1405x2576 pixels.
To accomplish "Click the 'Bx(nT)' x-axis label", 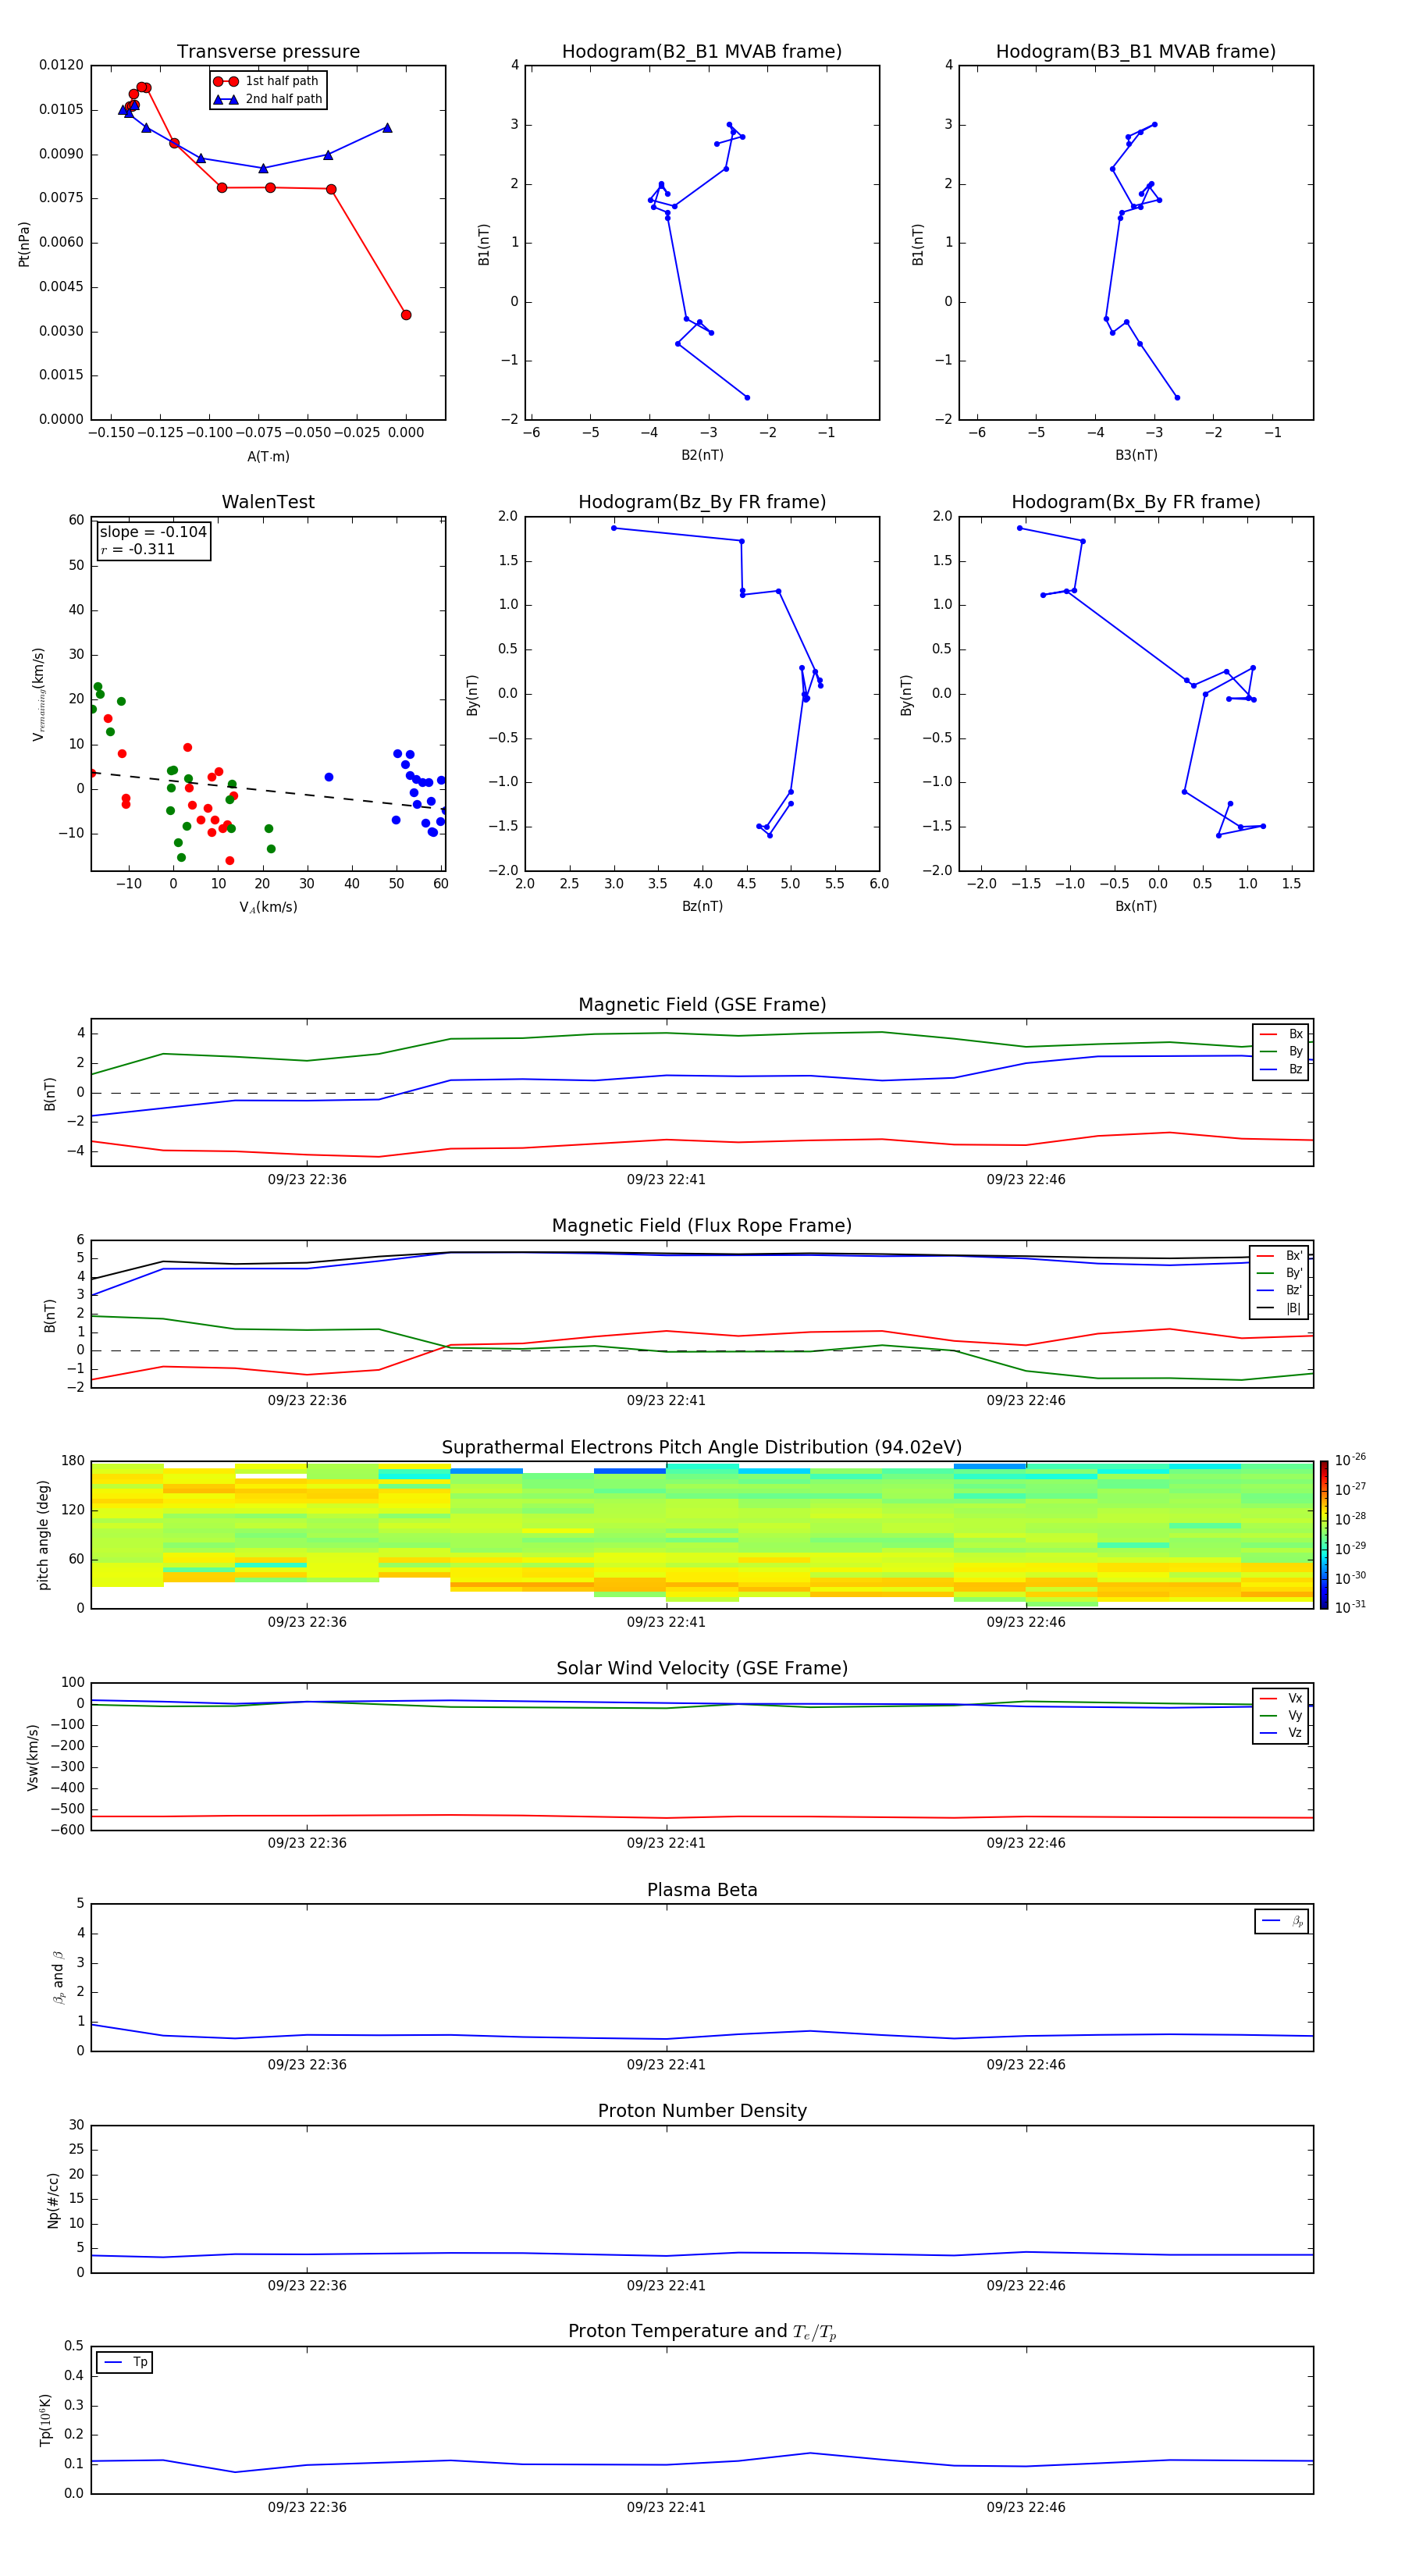I will [x=1136, y=906].
